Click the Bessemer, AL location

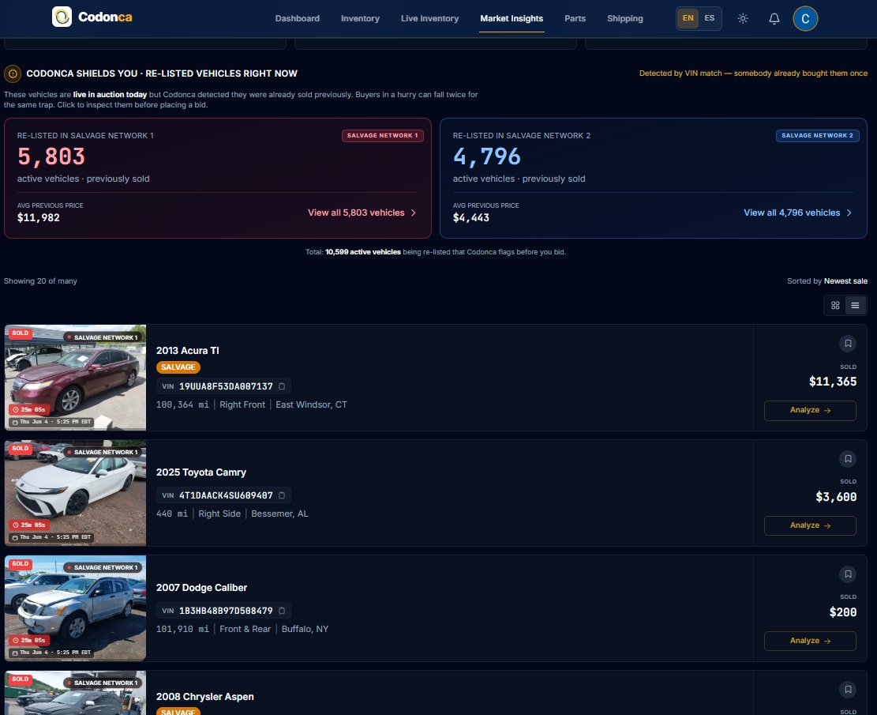point(279,514)
